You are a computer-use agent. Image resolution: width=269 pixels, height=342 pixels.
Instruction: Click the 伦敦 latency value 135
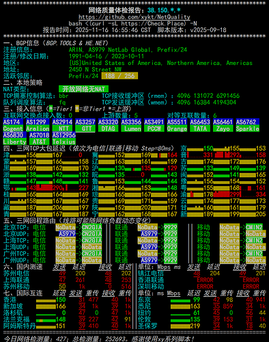[x=195, y=319]
